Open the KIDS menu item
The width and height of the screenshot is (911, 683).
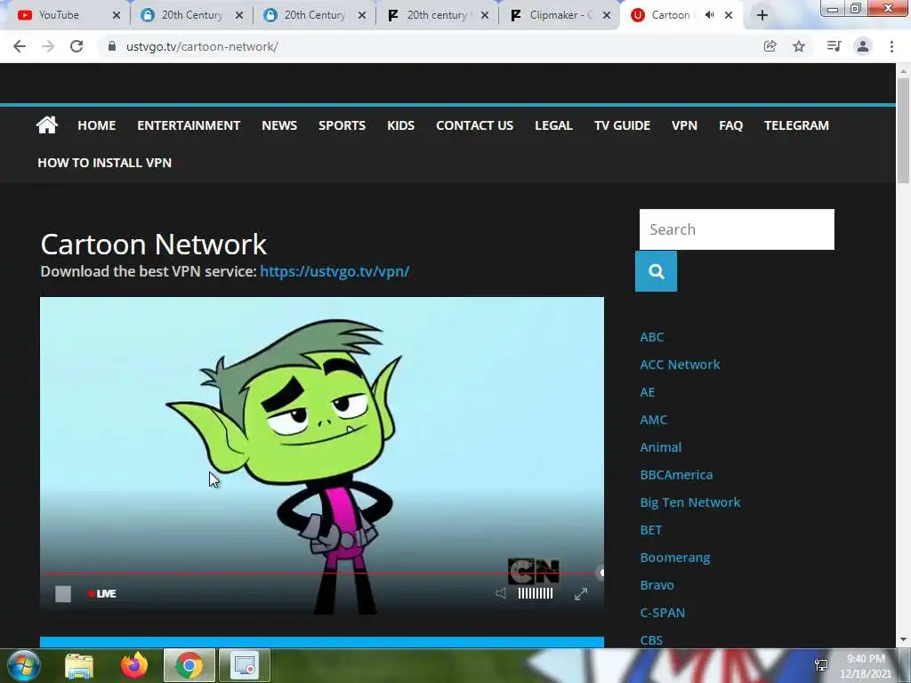click(401, 125)
